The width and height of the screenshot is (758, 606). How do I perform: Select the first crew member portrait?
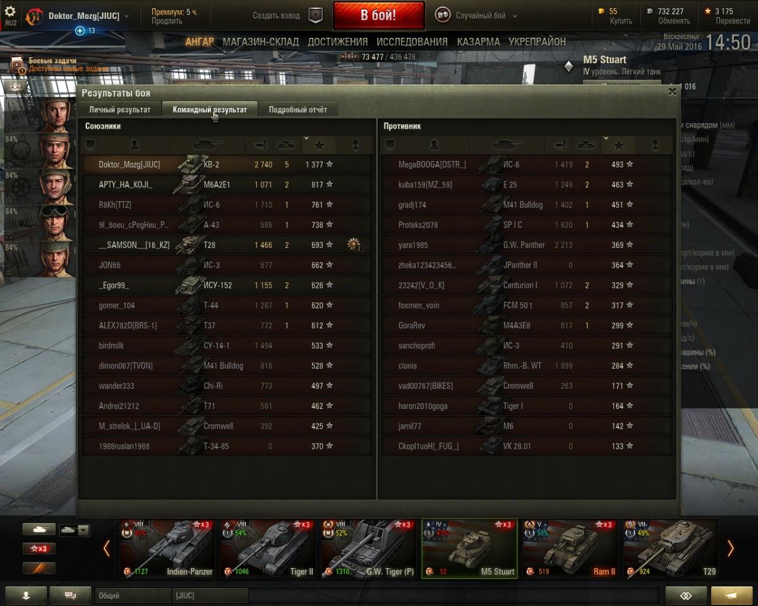click(x=55, y=115)
